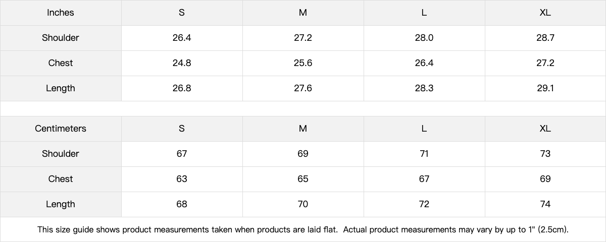Click the 72 length centimeter value

[424, 204]
